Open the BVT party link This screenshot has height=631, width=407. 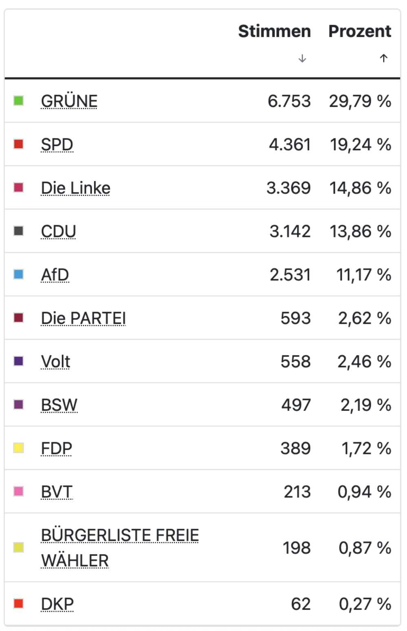coord(57,492)
